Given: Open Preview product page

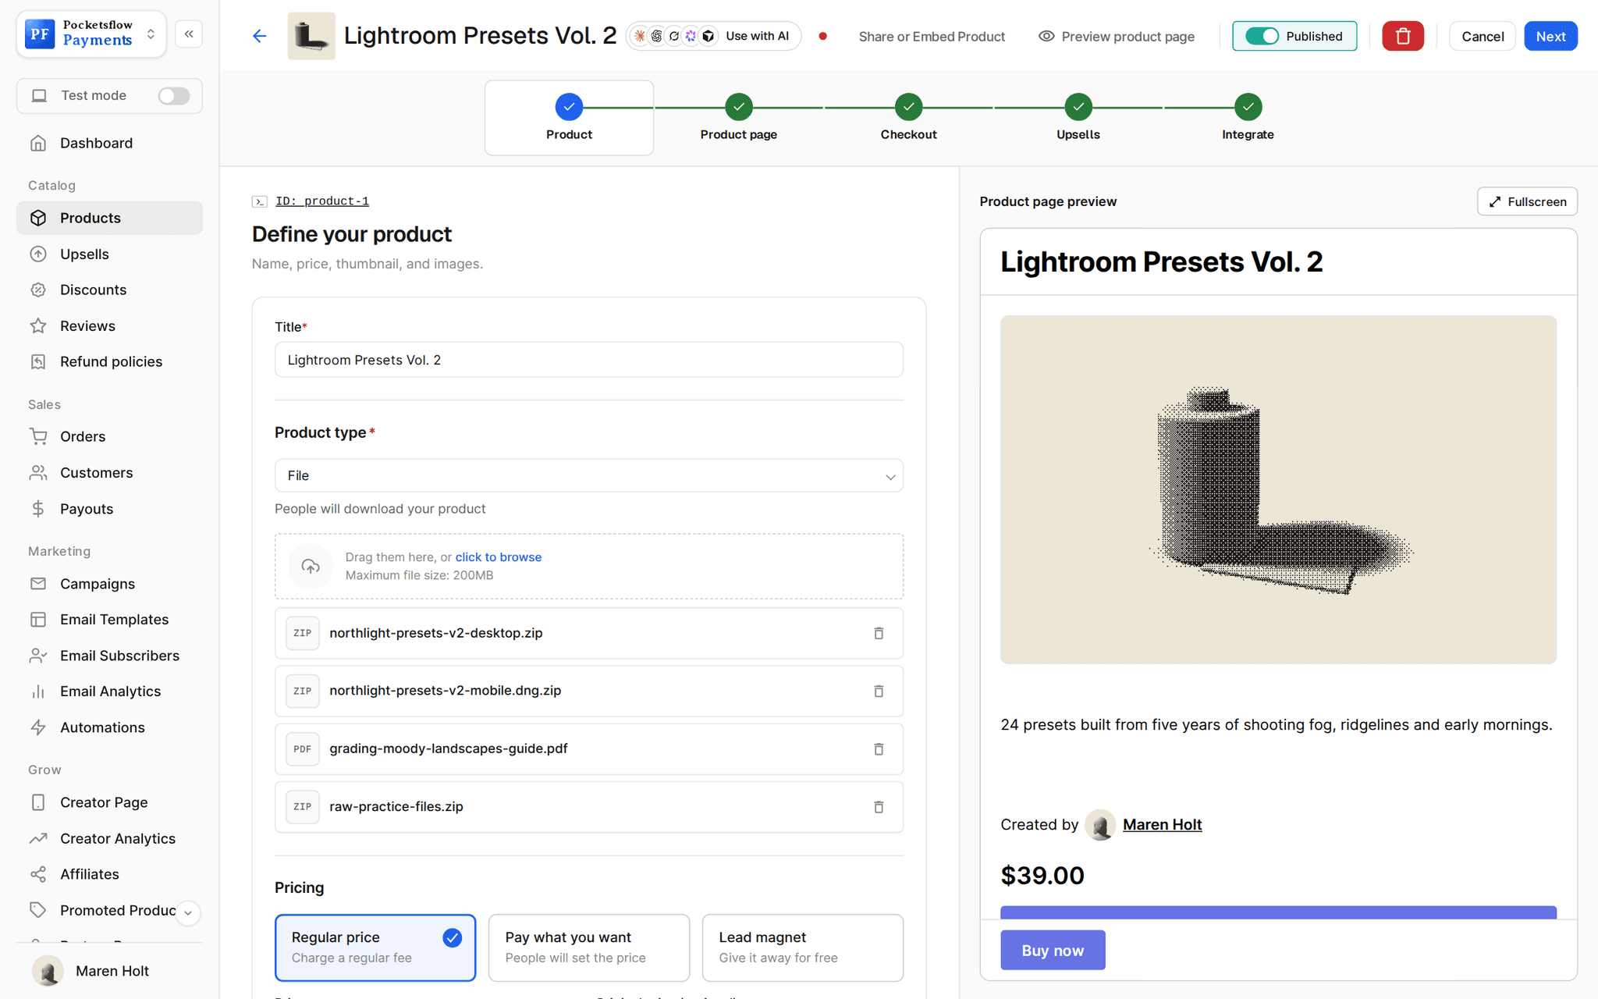Looking at the screenshot, I should tap(1117, 36).
